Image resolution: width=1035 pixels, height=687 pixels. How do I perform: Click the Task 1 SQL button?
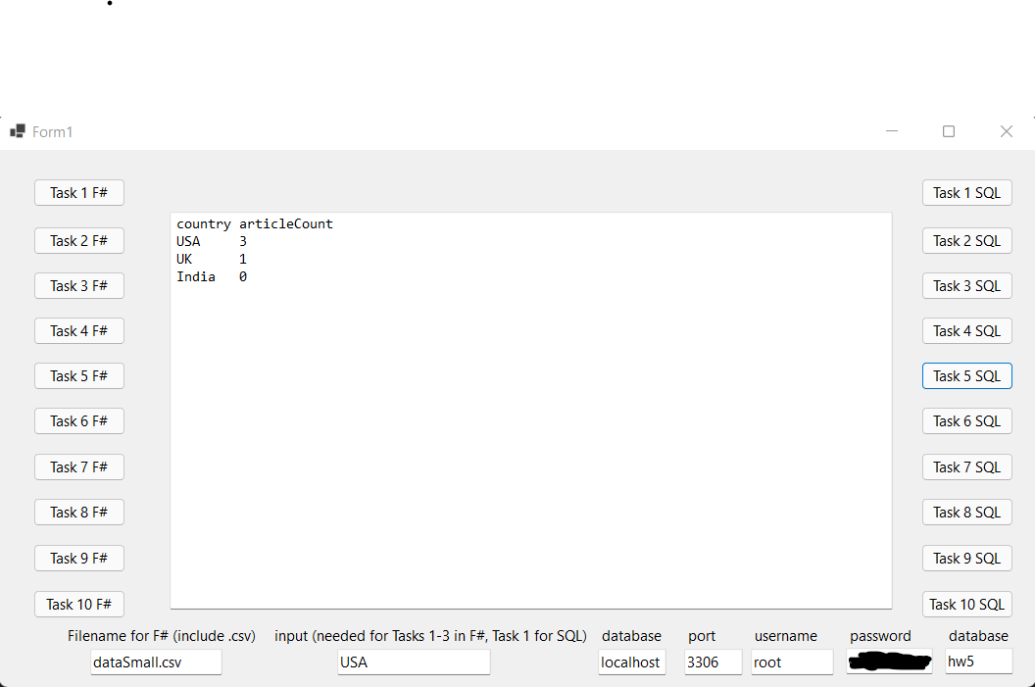click(x=966, y=192)
